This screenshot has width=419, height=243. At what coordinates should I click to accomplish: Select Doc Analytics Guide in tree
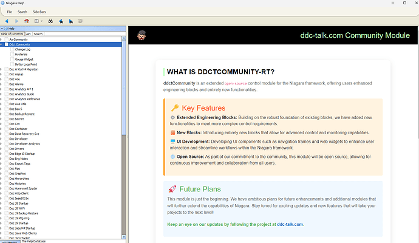[x=22, y=94]
